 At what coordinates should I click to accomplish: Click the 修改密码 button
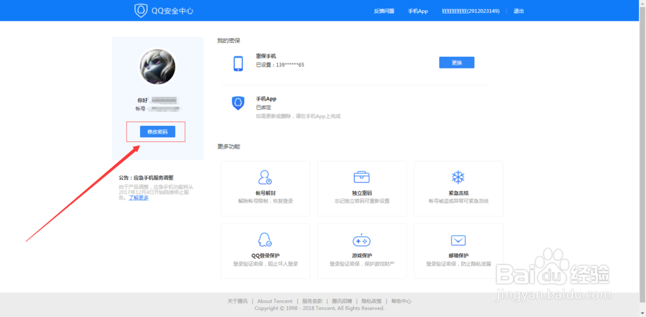pos(158,131)
